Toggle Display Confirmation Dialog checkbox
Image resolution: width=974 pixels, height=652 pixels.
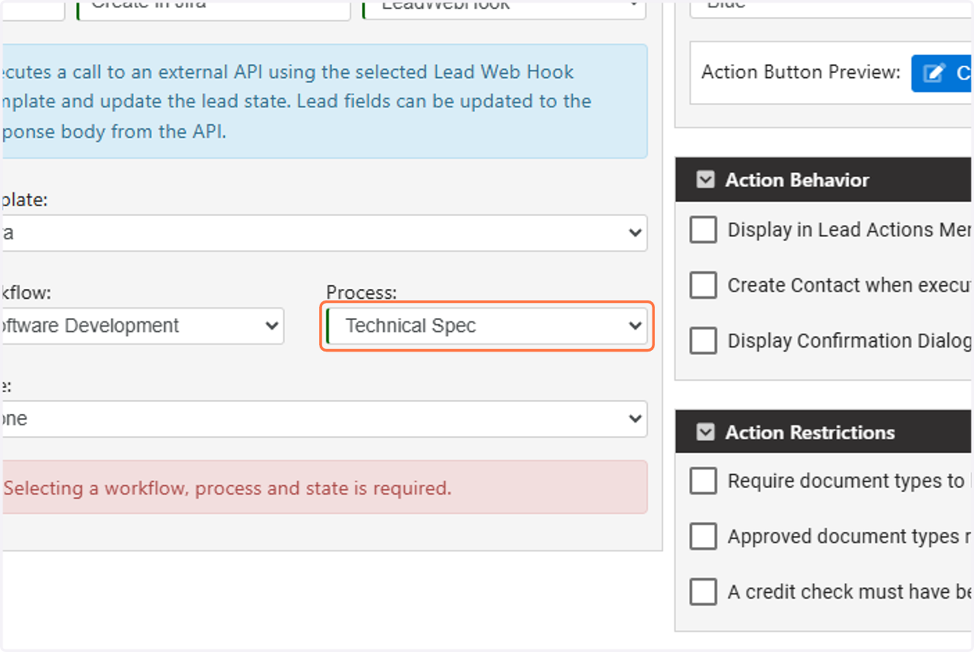703,341
